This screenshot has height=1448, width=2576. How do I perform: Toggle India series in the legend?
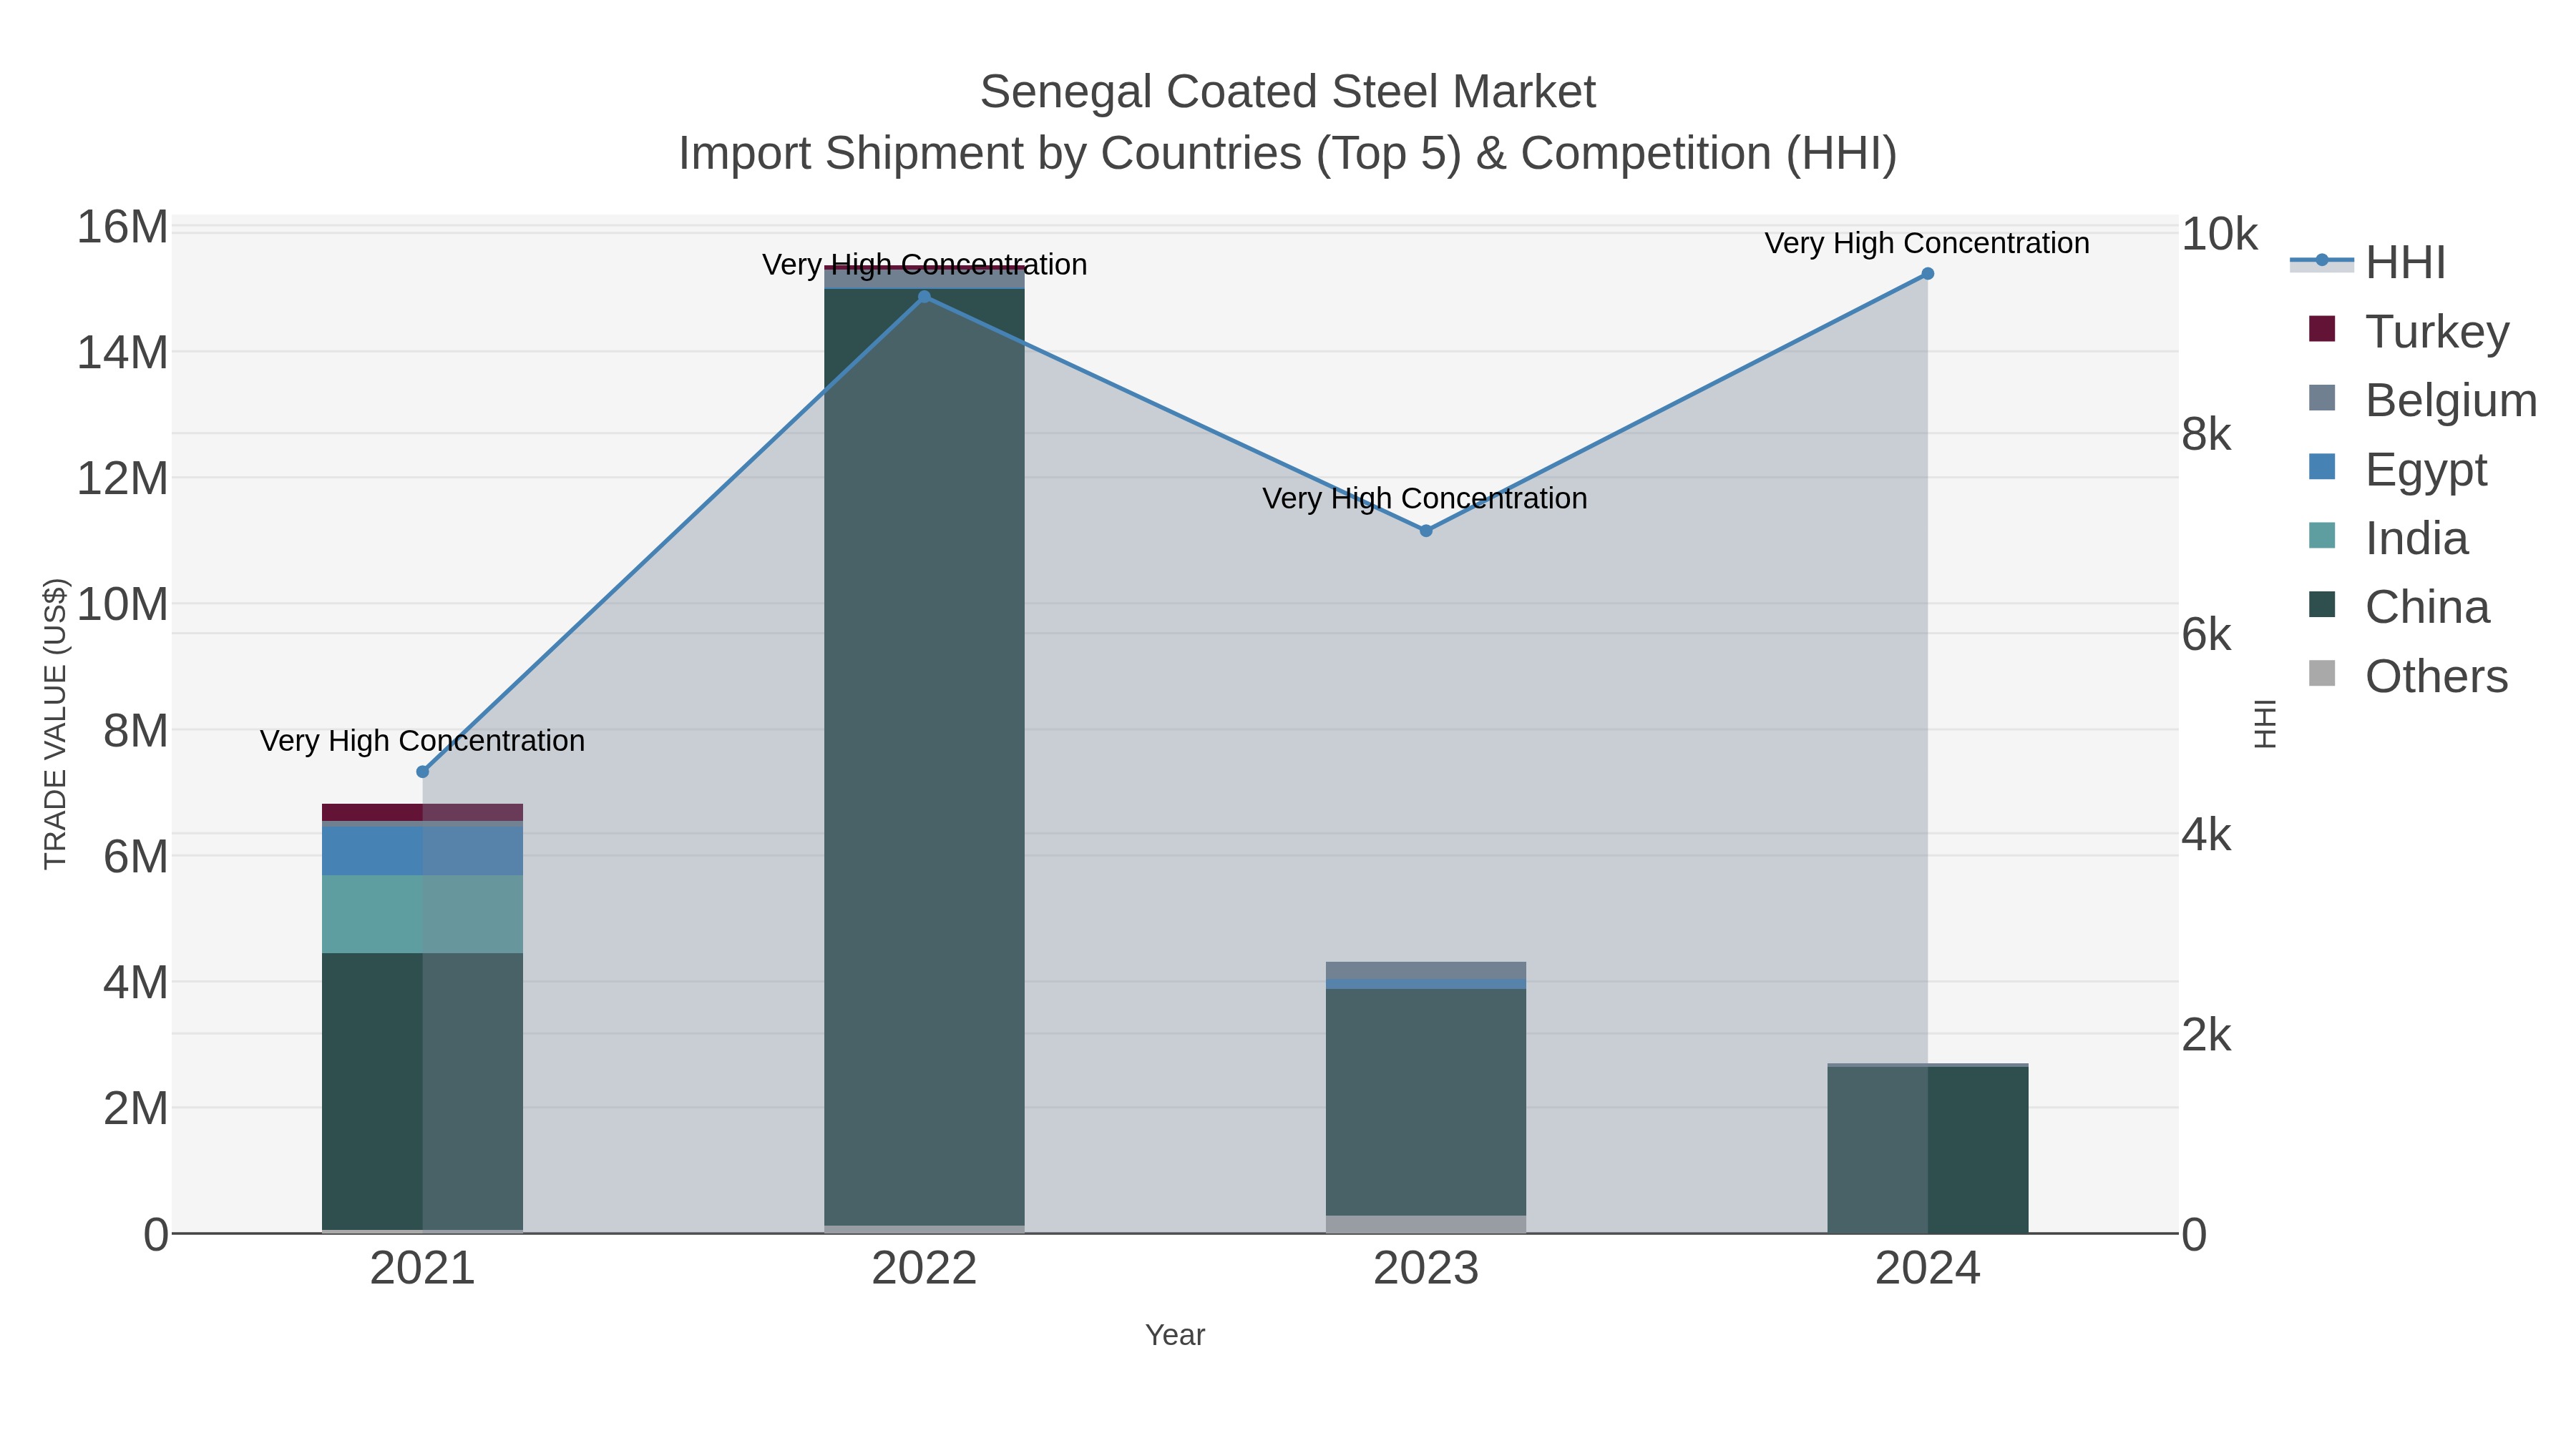(x=2388, y=538)
